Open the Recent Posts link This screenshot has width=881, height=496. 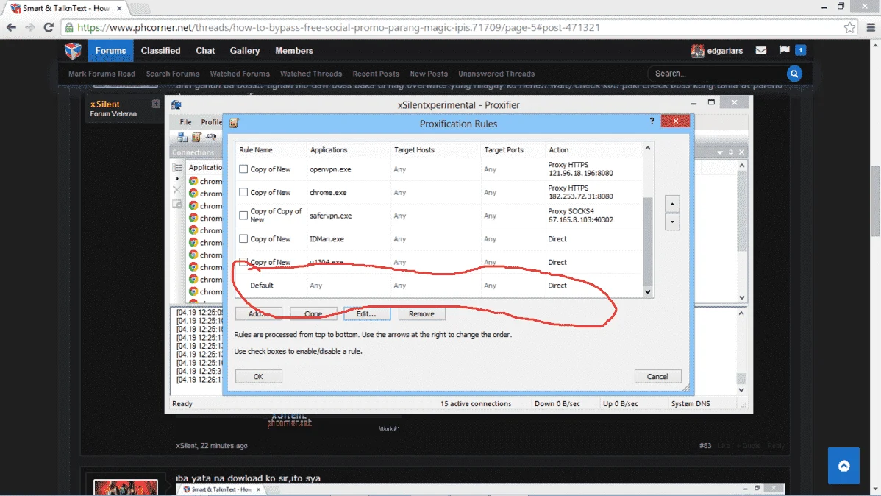click(x=375, y=74)
